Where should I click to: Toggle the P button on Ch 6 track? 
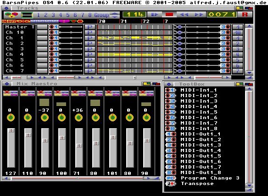pyautogui.click(x=90, y=65)
